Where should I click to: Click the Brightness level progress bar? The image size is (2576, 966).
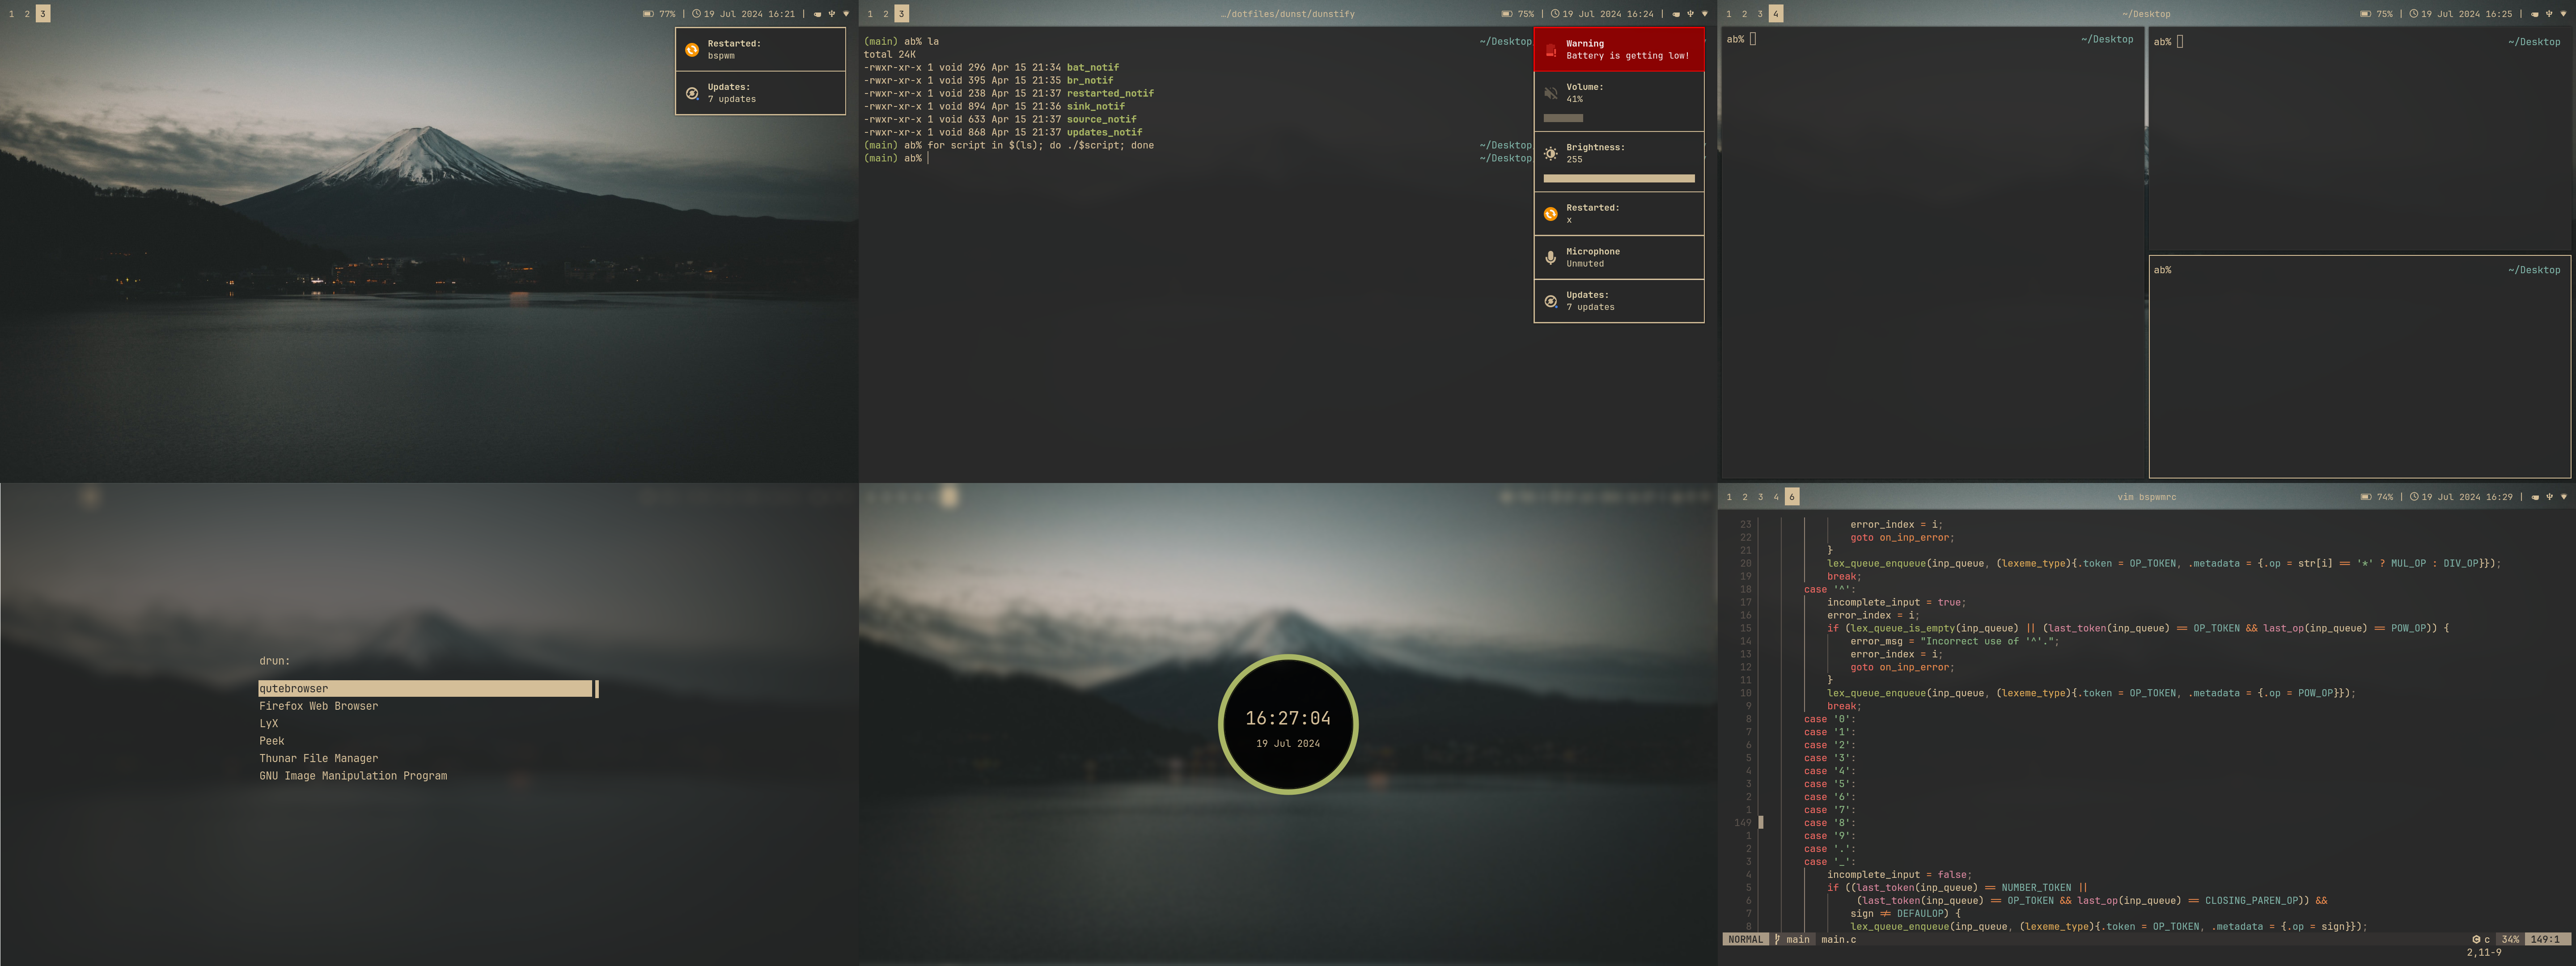pos(1619,179)
